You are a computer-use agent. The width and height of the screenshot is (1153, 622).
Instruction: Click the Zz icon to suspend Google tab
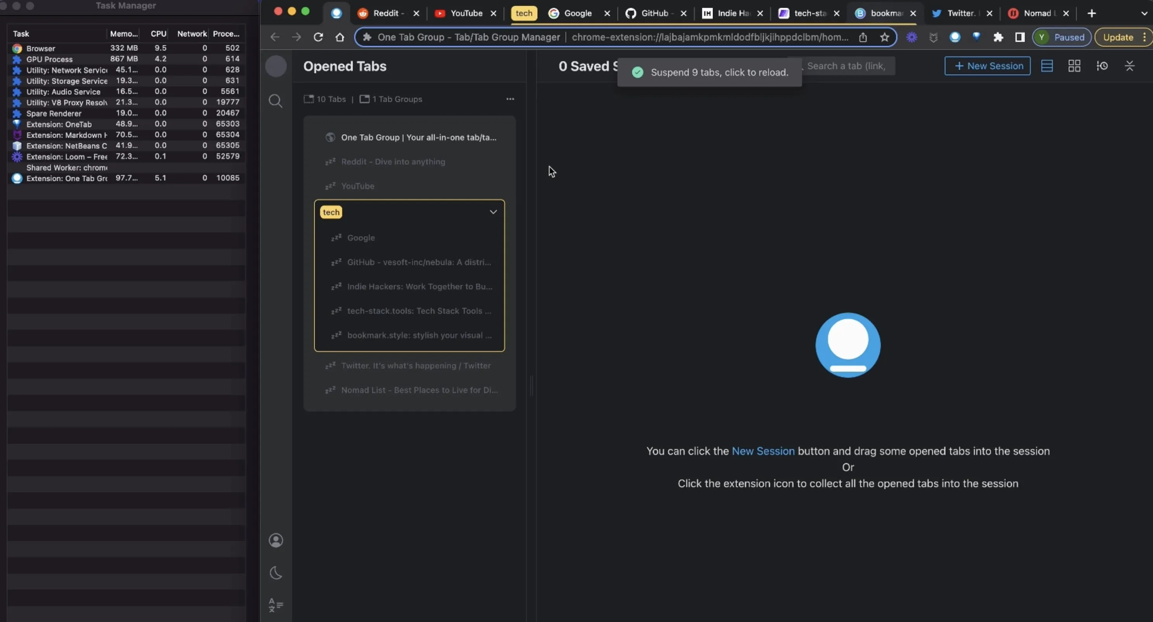point(337,237)
